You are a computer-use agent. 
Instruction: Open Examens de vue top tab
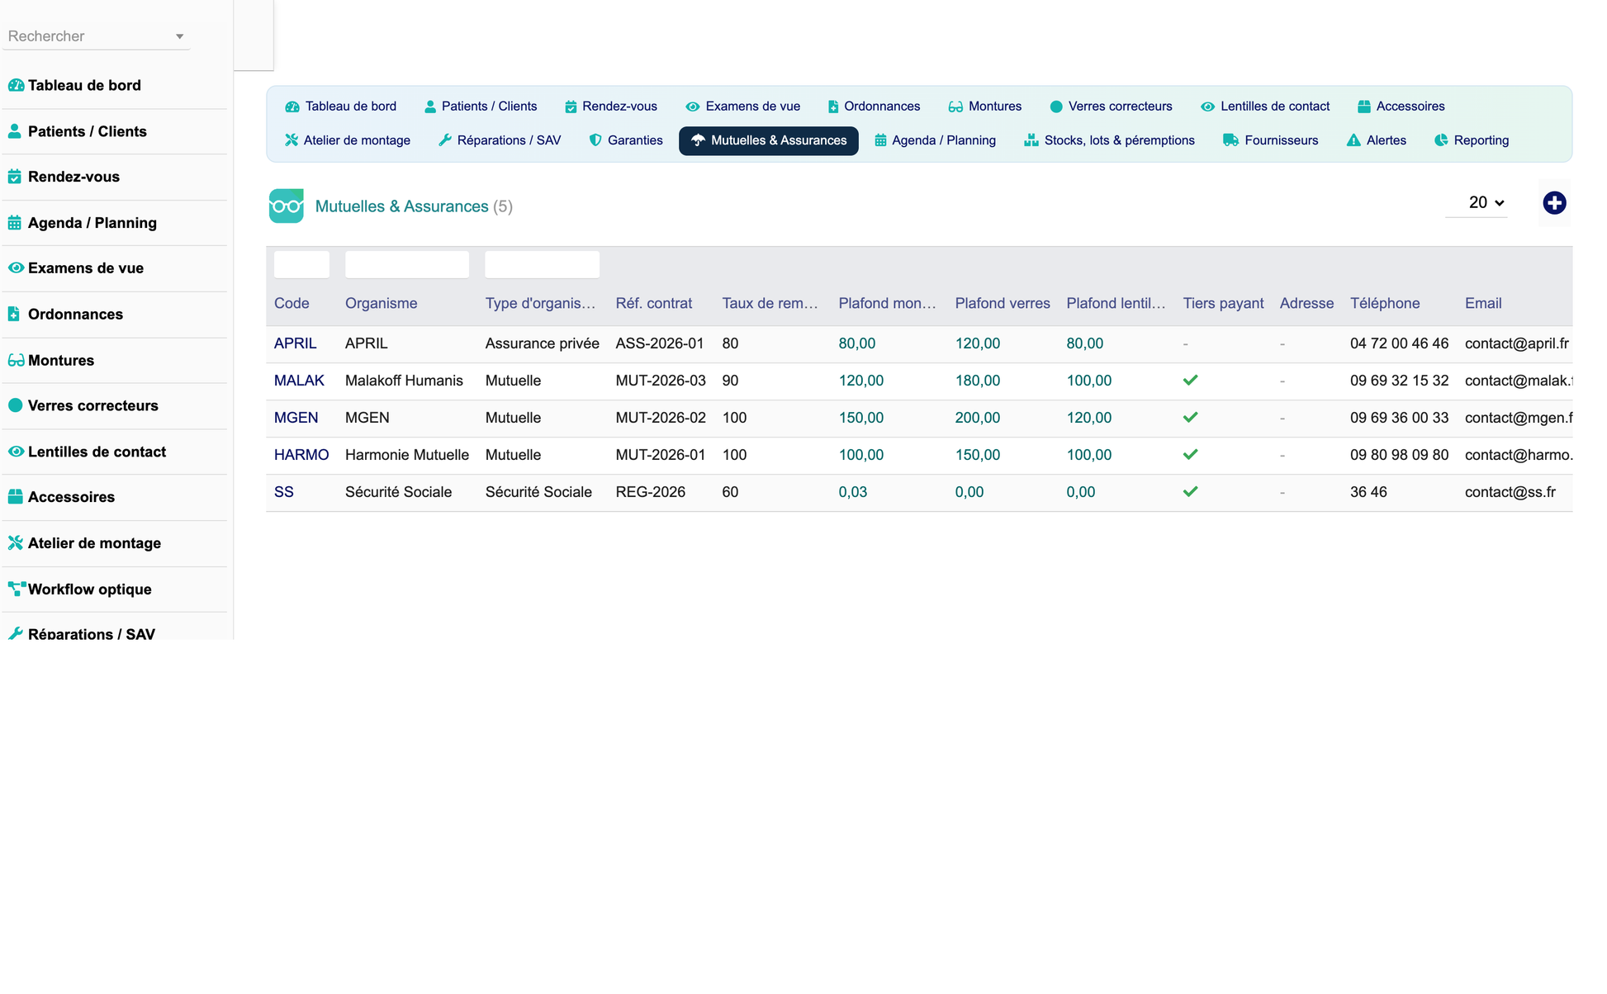742,106
